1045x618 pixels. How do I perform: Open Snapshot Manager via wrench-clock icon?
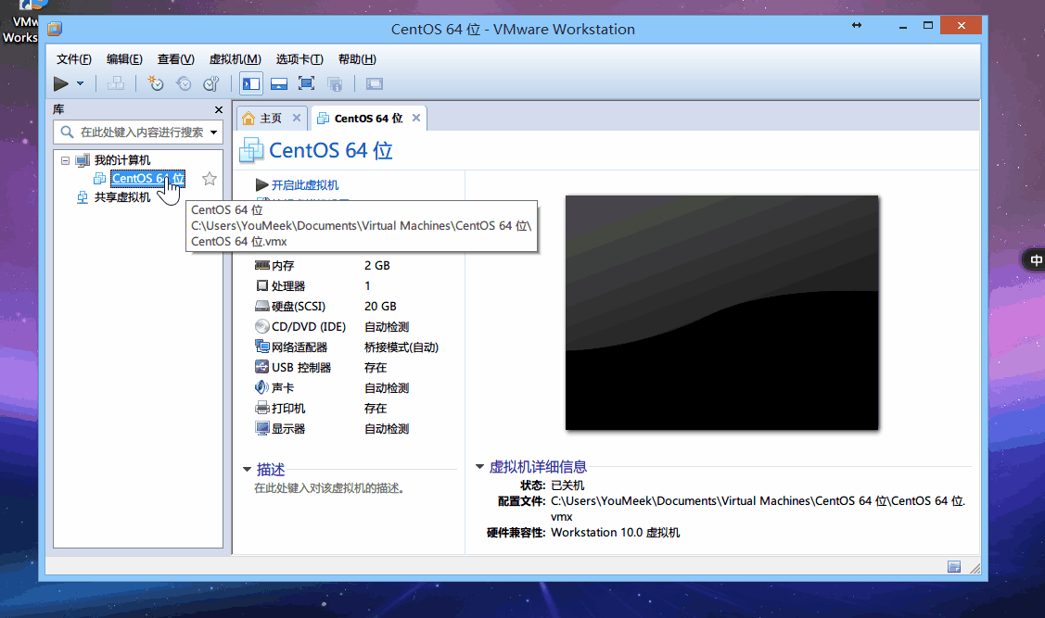[x=210, y=83]
